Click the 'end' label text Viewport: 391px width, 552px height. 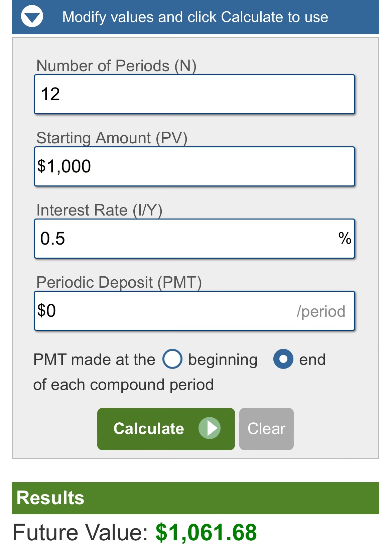(x=312, y=360)
